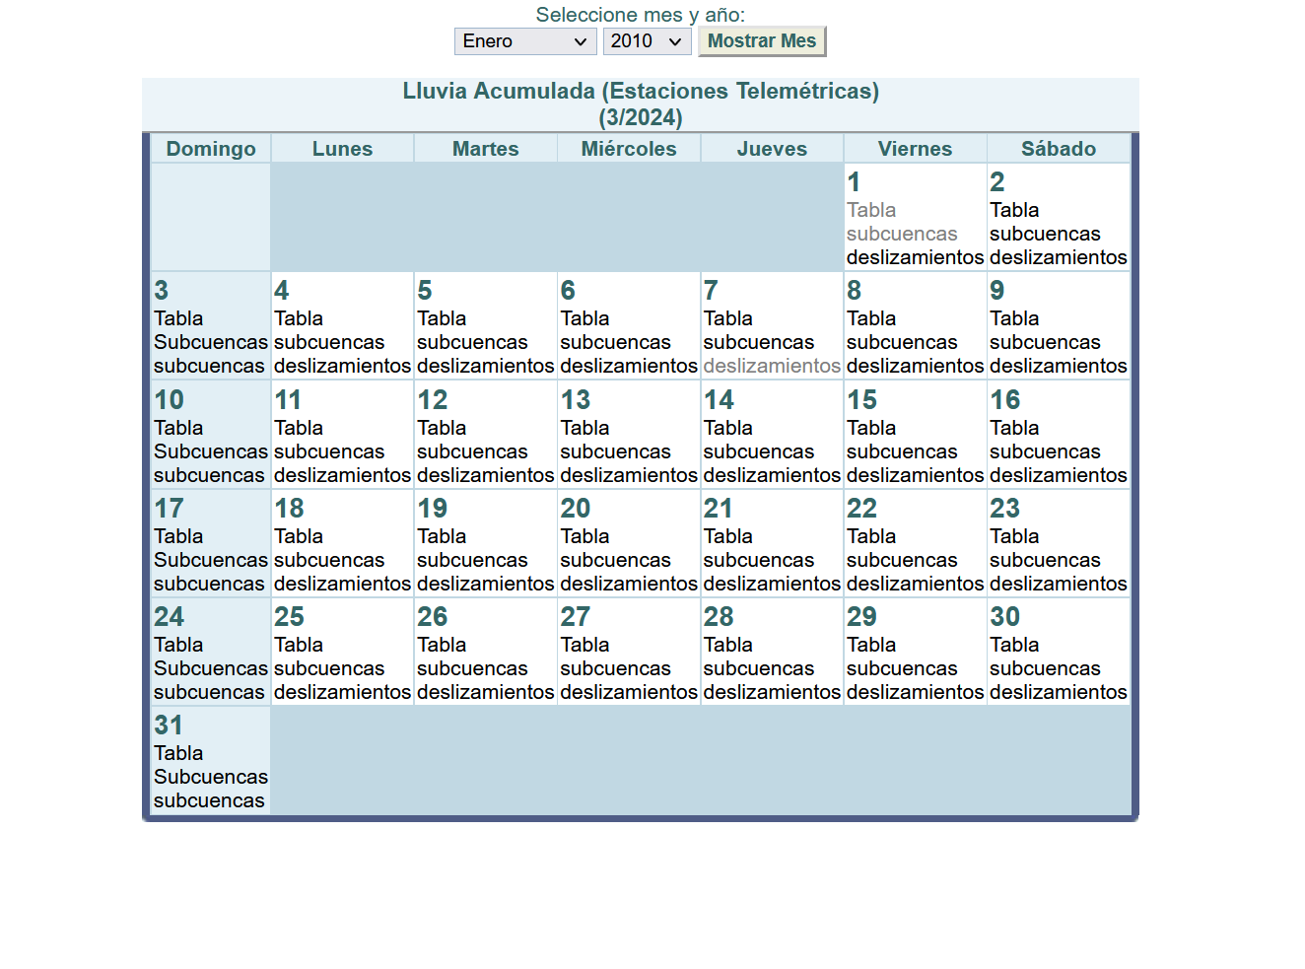Open deslizamientos link for day 25

click(342, 692)
